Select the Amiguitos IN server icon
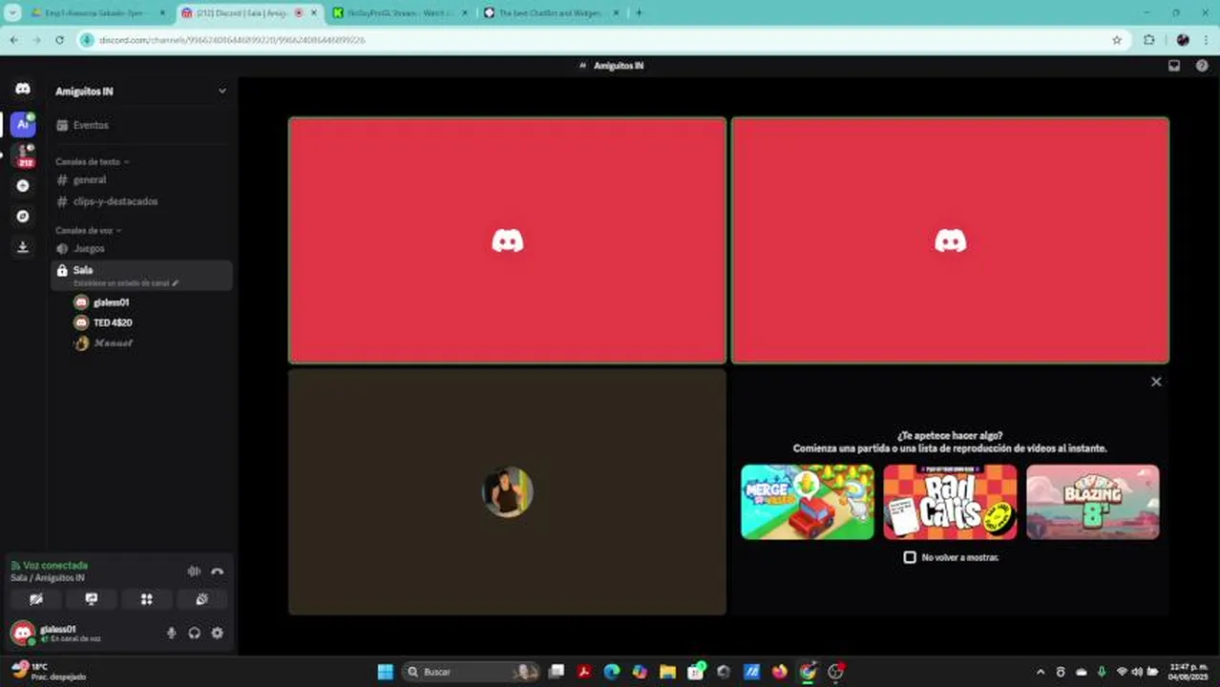The width and height of the screenshot is (1220, 687). (23, 124)
